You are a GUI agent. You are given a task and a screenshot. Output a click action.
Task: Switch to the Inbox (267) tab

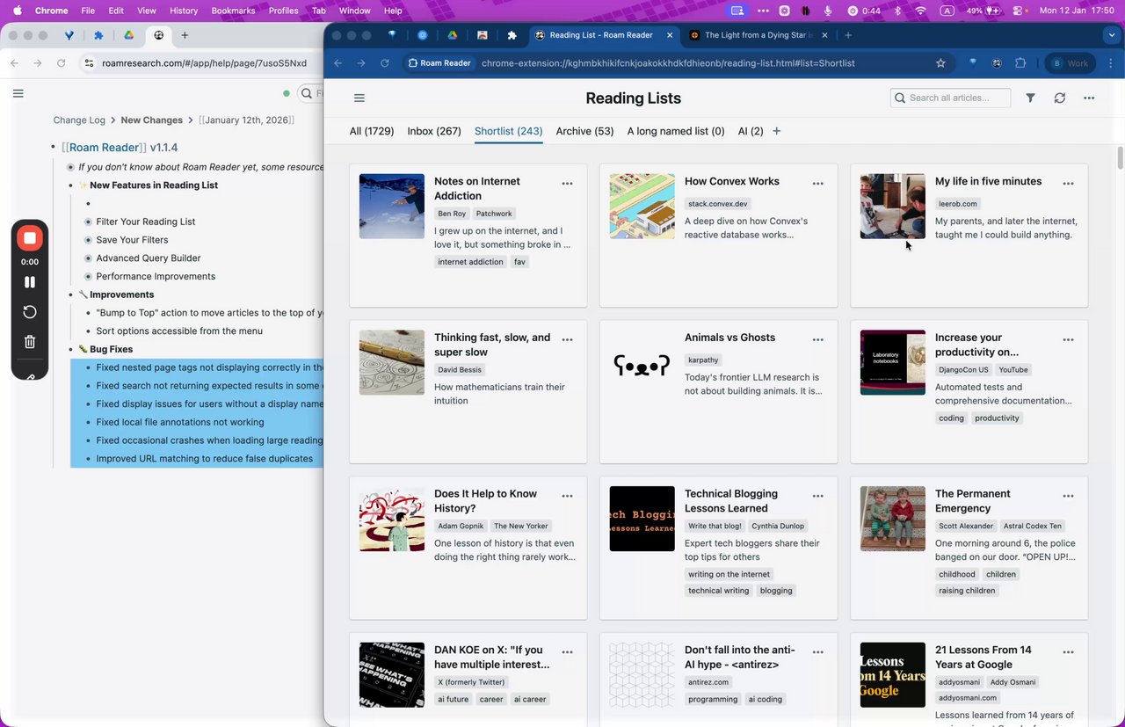434,131
